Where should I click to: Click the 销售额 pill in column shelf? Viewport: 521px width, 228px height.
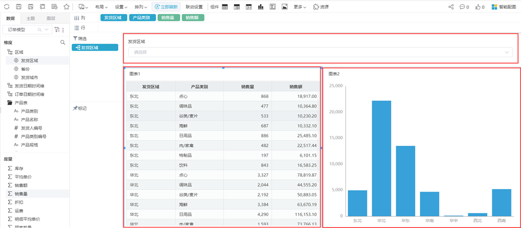click(x=193, y=18)
